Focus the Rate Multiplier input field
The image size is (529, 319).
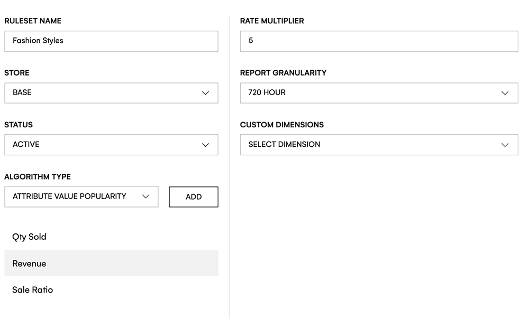(x=379, y=41)
